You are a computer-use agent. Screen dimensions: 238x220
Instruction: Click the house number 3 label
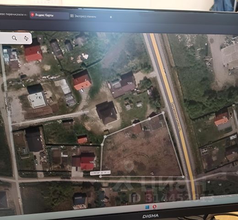tap(111, 114)
